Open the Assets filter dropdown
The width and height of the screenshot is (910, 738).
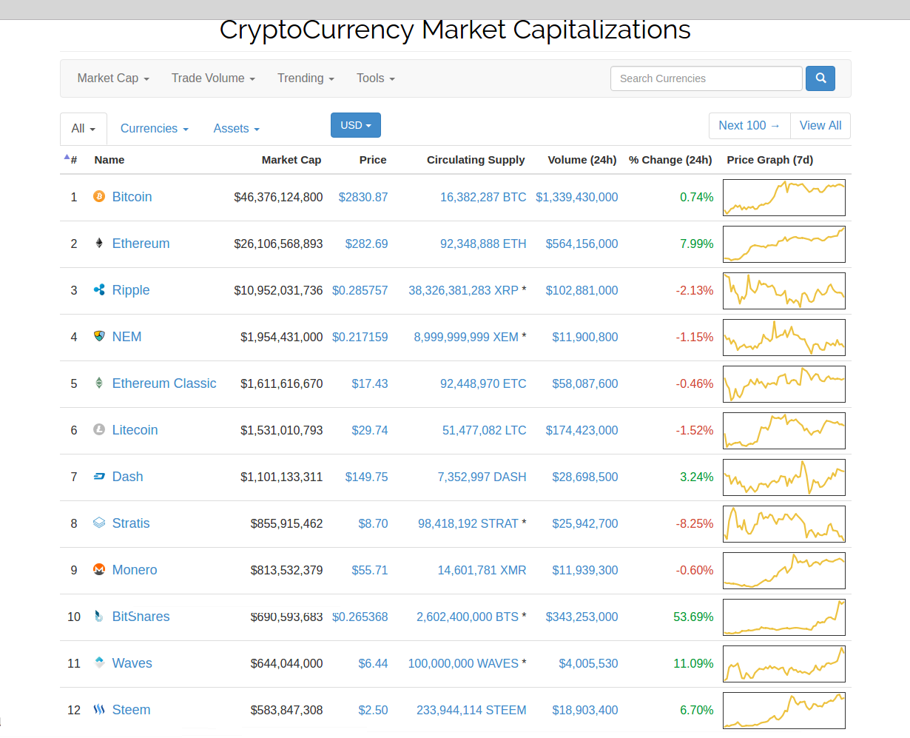click(x=237, y=129)
